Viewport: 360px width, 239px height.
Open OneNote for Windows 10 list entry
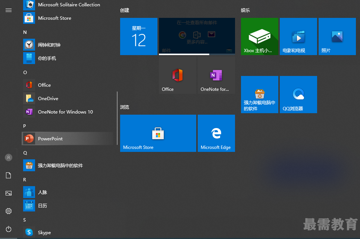[x=68, y=112]
